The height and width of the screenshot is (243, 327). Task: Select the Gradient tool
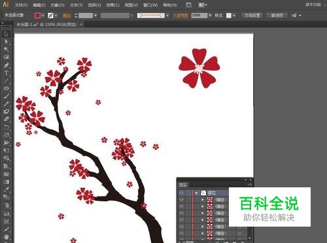click(7, 181)
